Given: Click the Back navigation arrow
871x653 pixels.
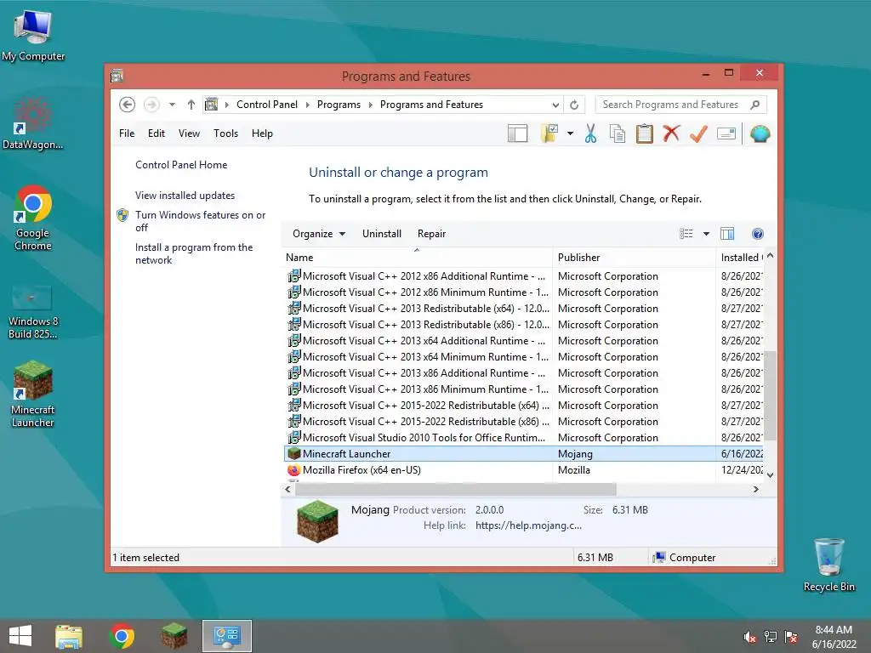Looking at the screenshot, I should pyautogui.click(x=128, y=105).
